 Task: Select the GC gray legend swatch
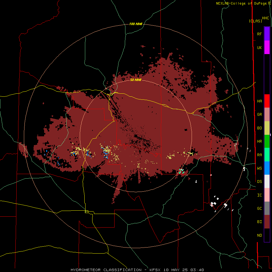267,208
